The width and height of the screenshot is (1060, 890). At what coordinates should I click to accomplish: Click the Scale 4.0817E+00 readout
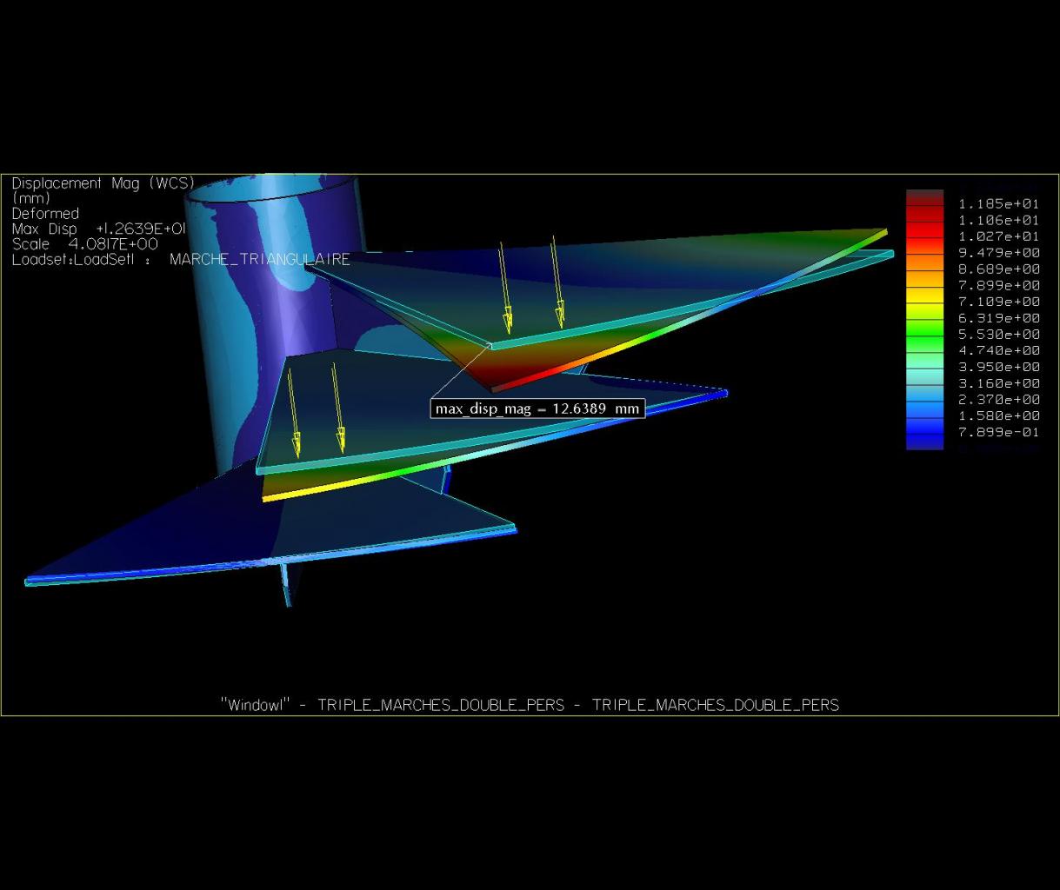84,244
